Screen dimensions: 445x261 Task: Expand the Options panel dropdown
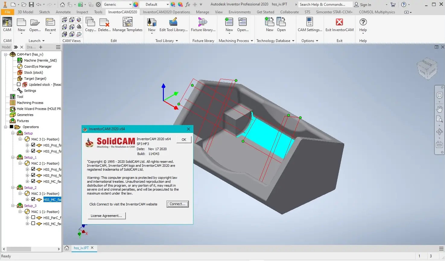pos(317,41)
